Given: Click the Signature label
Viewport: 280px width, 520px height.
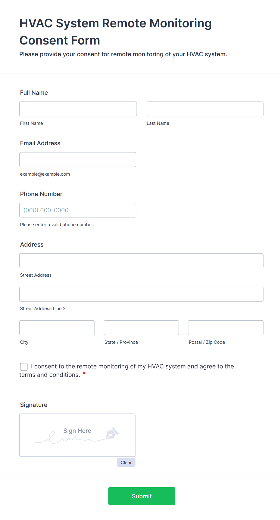Looking at the screenshot, I should pyautogui.click(x=34, y=405).
